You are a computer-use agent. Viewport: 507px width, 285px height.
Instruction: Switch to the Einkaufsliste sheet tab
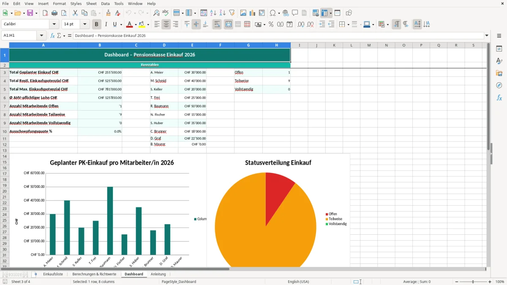(53, 274)
